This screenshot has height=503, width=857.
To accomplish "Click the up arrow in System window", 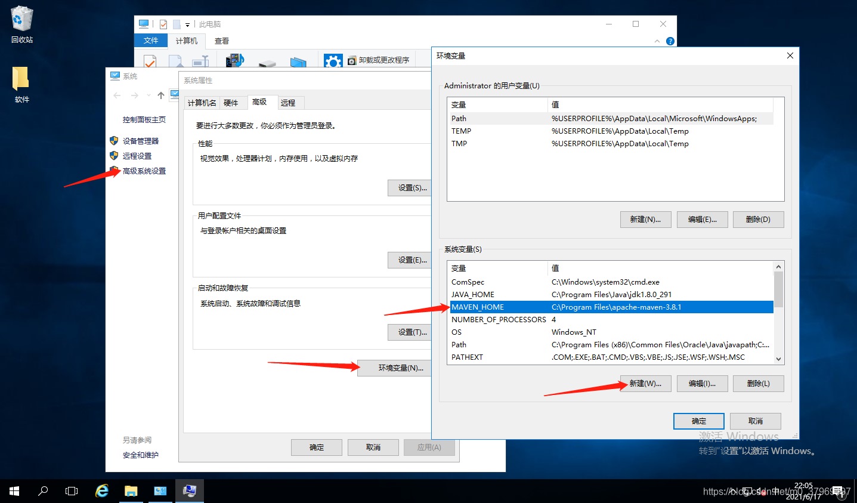I will [x=161, y=95].
